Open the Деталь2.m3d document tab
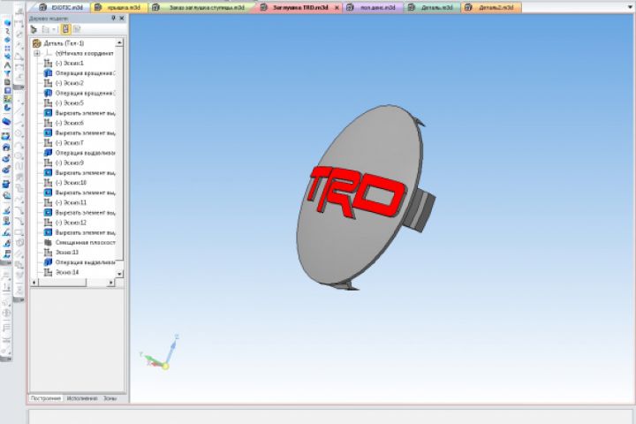Viewport: 636px width, 424px height. [x=491, y=7]
